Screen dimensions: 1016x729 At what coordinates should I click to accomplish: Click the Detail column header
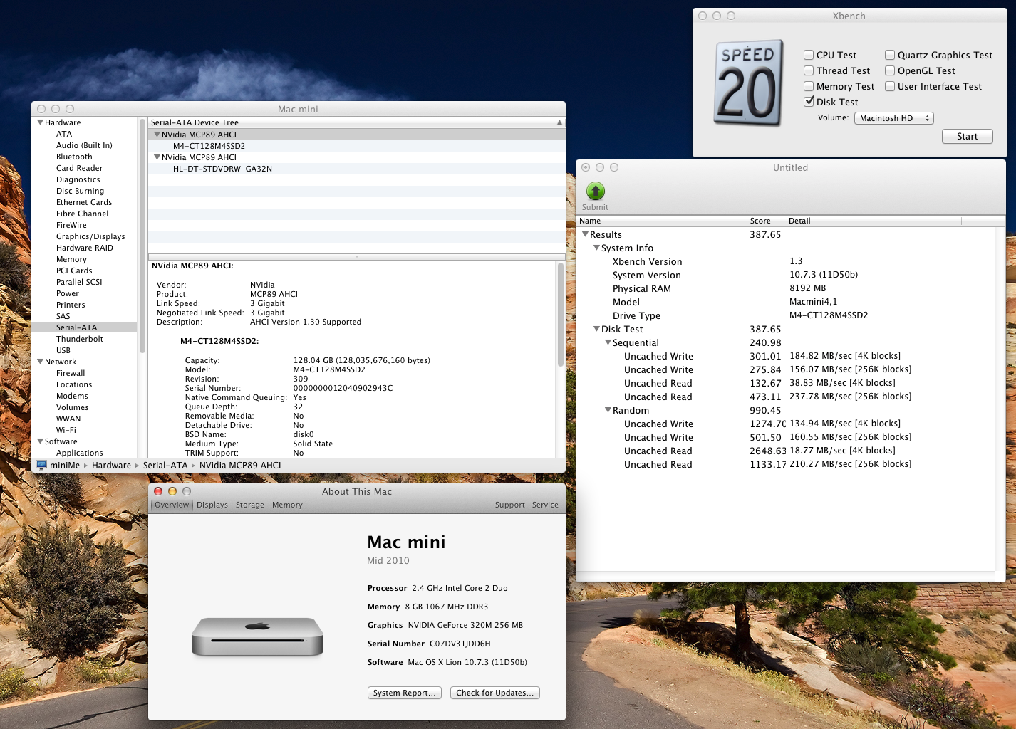pos(874,221)
